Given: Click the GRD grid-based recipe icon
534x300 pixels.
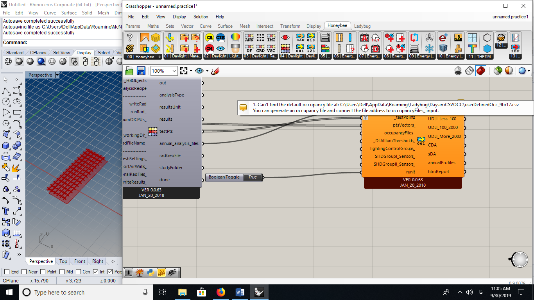Looking at the screenshot, I should [x=260, y=48].
